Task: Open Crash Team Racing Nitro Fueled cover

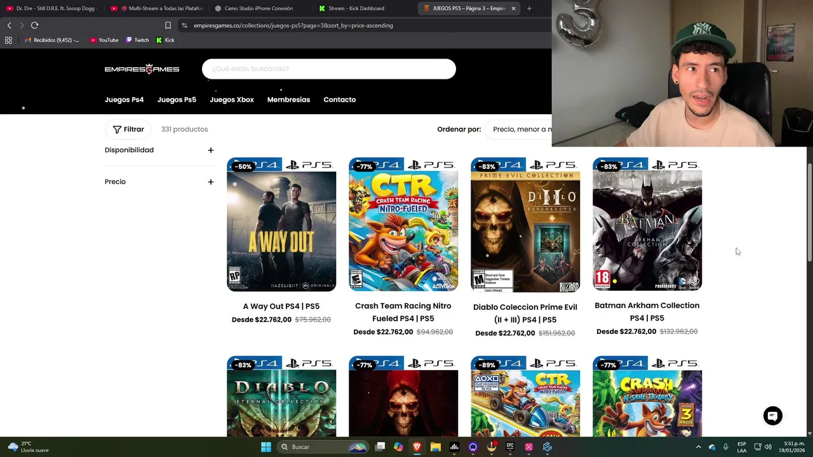Action: (403, 225)
